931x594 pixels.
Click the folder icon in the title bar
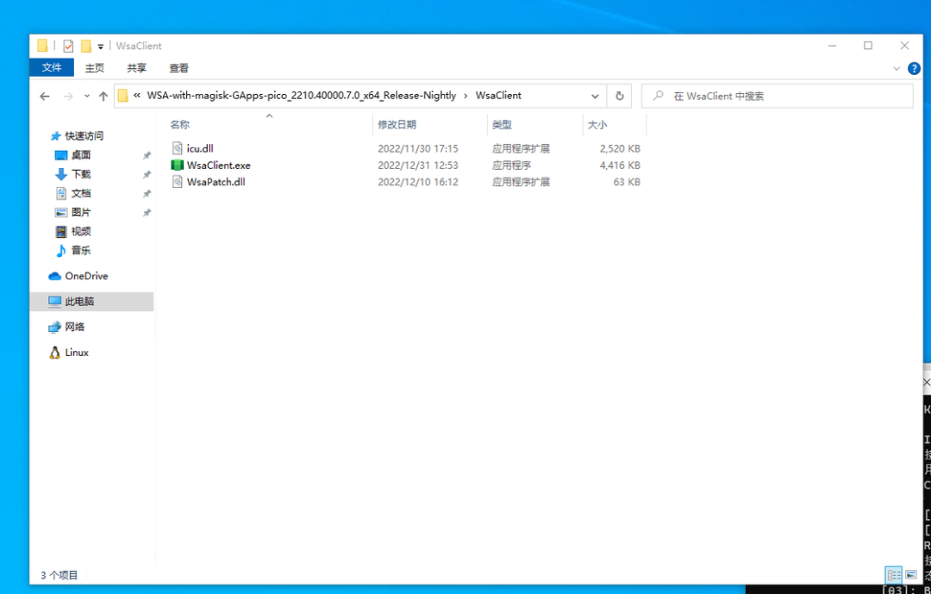click(43, 46)
